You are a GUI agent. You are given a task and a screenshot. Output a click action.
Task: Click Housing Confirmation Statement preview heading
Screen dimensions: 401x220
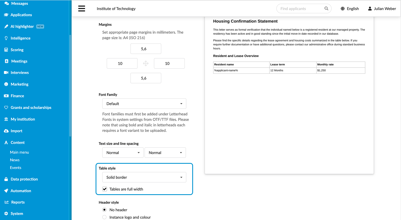[x=245, y=21]
